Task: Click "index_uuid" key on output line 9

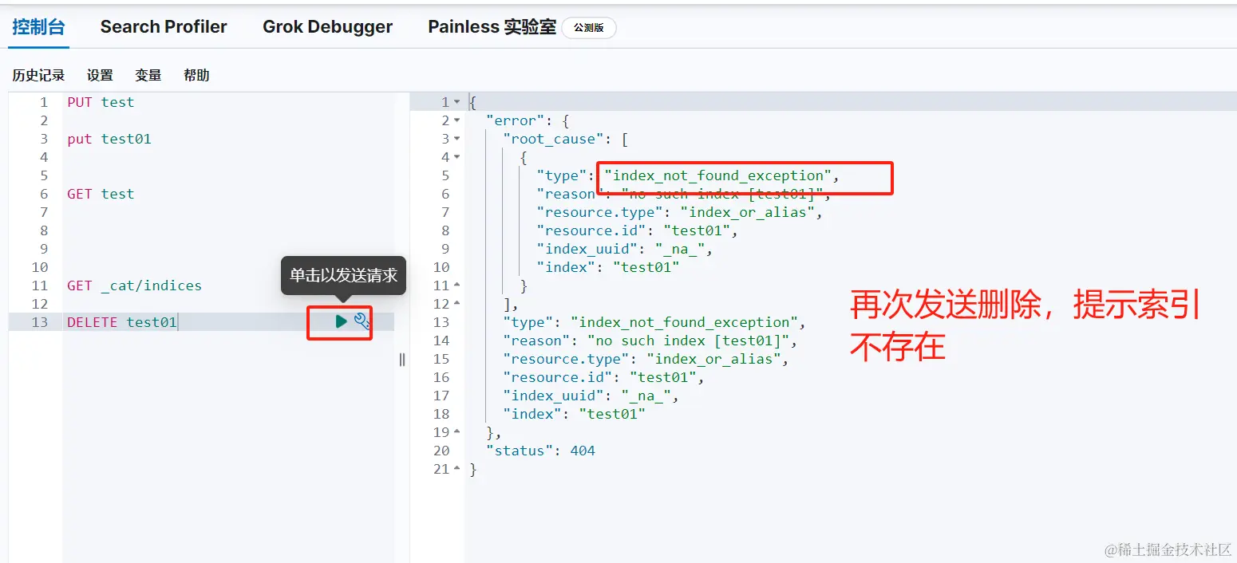Action: tap(587, 249)
